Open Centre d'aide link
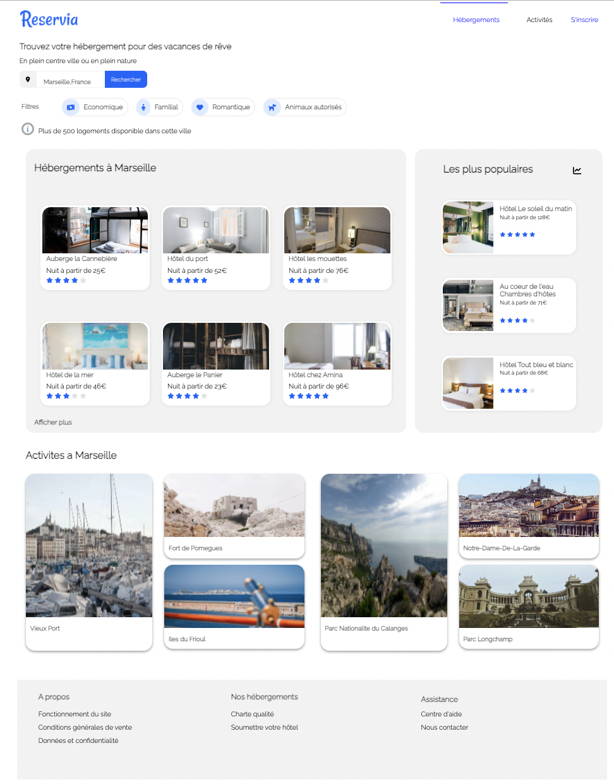 (x=442, y=714)
